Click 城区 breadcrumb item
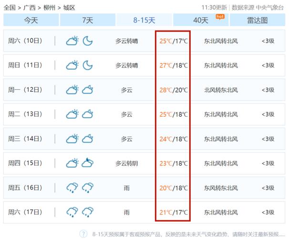Image resolution: width=289 pixels, height=239 pixels. pyautogui.click(x=69, y=8)
